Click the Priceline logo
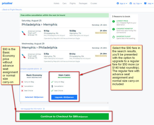 (x=7, y=3)
